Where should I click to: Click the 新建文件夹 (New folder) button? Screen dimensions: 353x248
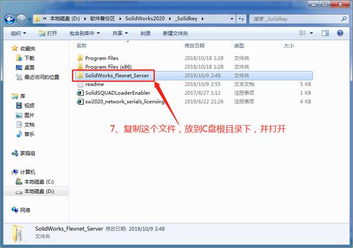175,33
